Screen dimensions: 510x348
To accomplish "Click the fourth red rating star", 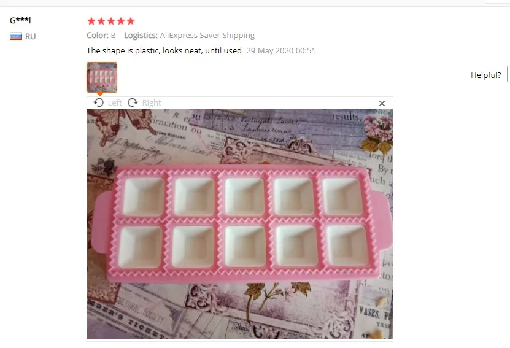I will point(121,21).
